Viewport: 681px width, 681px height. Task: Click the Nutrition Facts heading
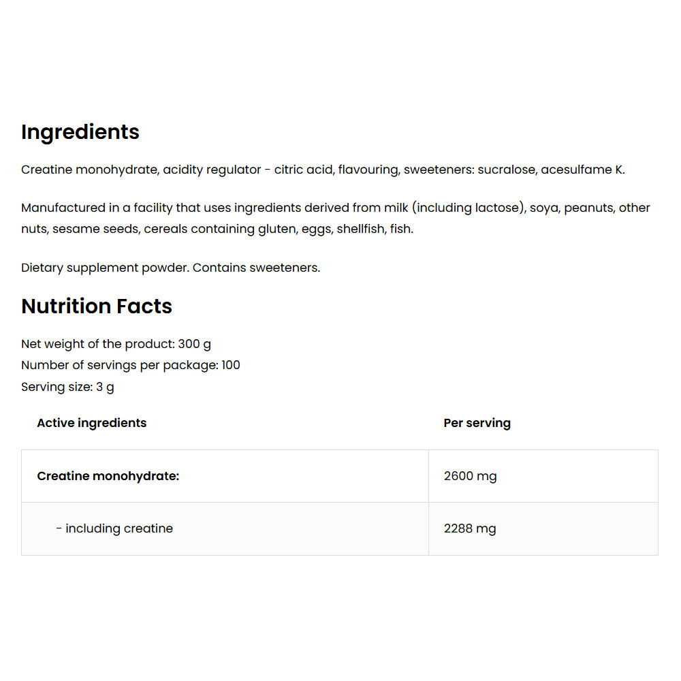[x=97, y=306]
